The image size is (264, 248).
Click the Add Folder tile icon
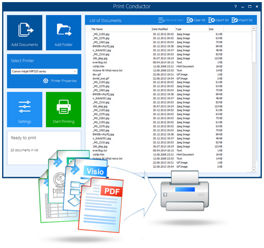pyautogui.click(x=64, y=30)
